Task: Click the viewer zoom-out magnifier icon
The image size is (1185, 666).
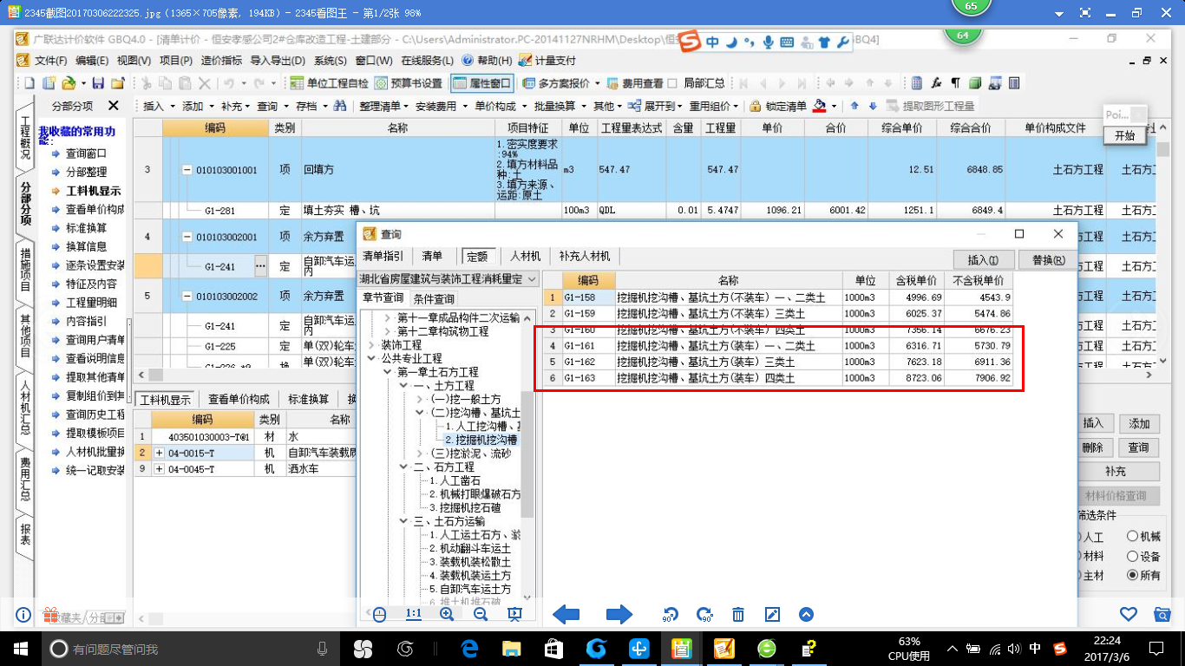Action: (x=481, y=614)
